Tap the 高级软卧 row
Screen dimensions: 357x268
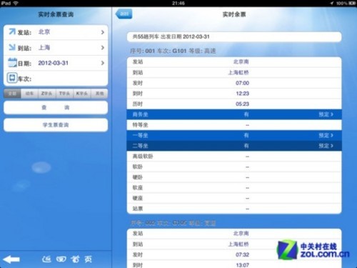click(x=234, y=157)
